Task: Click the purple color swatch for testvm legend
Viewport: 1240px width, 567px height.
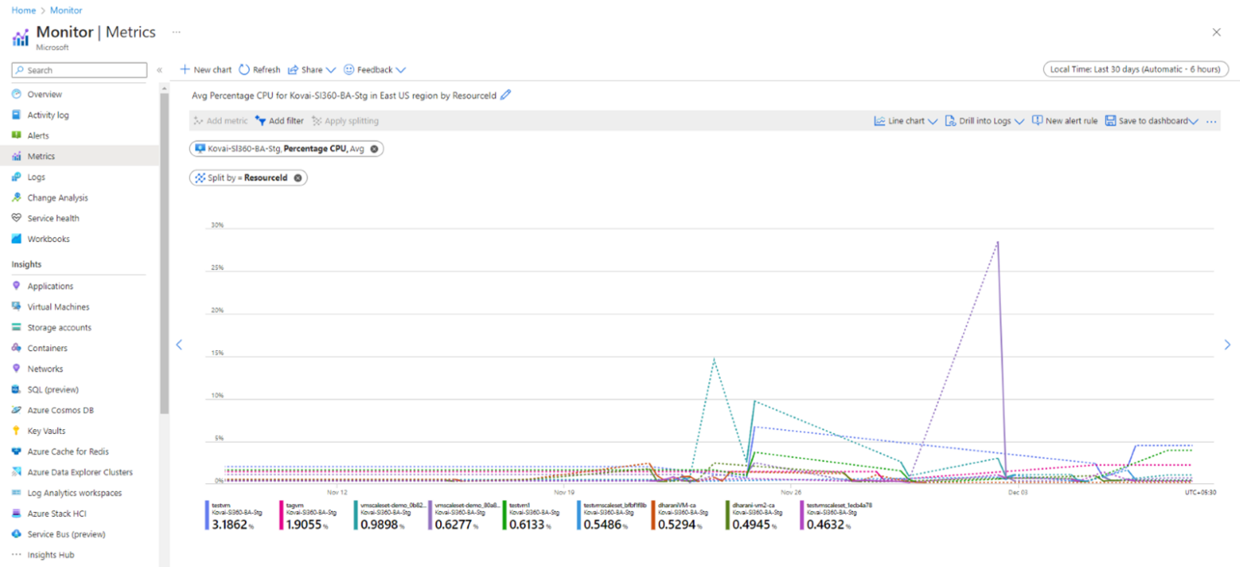Action: pyautogui.click(x=207, y=516)
